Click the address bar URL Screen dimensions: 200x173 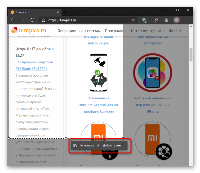coord(62,20)
